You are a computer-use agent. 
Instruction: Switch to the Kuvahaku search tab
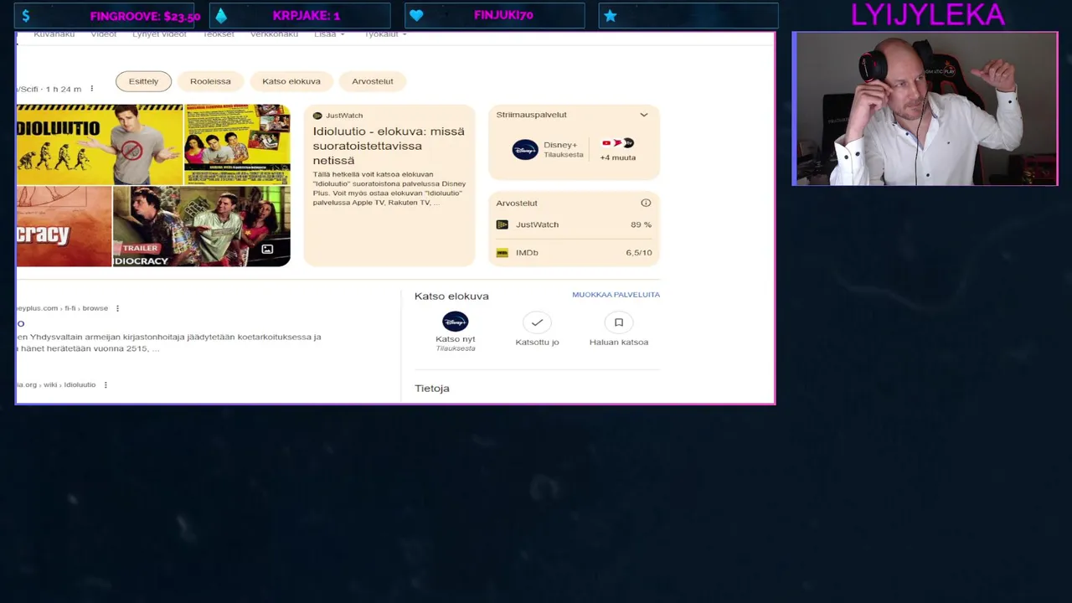[54, 34]
